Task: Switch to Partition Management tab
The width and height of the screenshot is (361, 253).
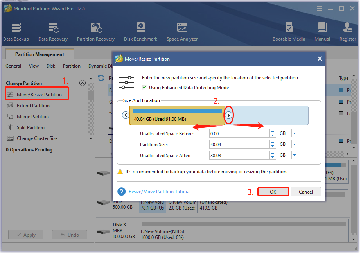Action: point(40,54)
